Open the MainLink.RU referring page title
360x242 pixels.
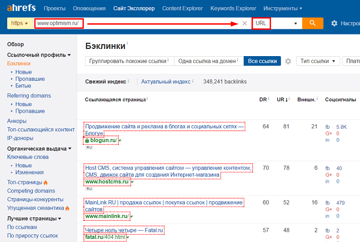pos(164,206)
